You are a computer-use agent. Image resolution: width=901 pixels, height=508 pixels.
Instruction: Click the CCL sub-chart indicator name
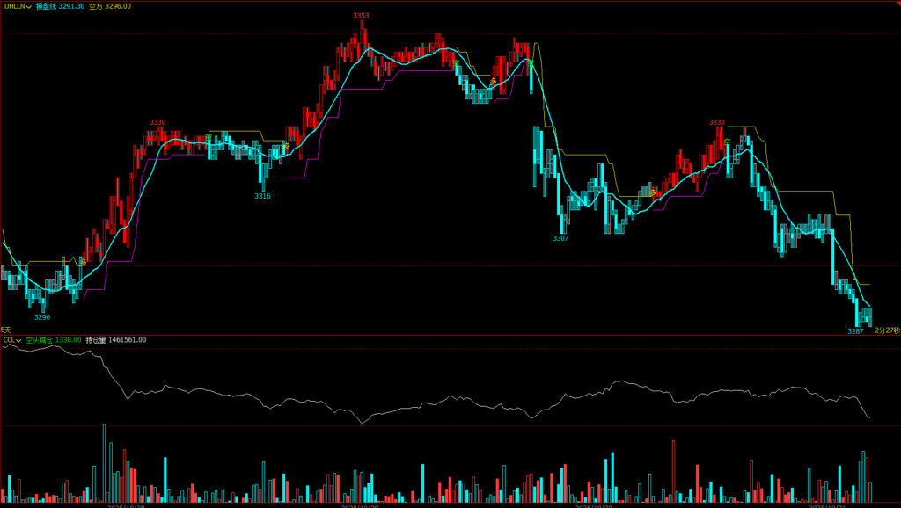(x=8, y=339)
